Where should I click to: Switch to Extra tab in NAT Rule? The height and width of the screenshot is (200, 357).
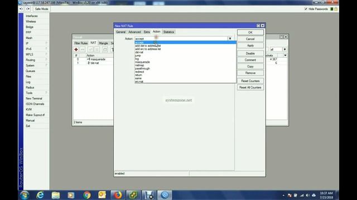click(147, 32)
